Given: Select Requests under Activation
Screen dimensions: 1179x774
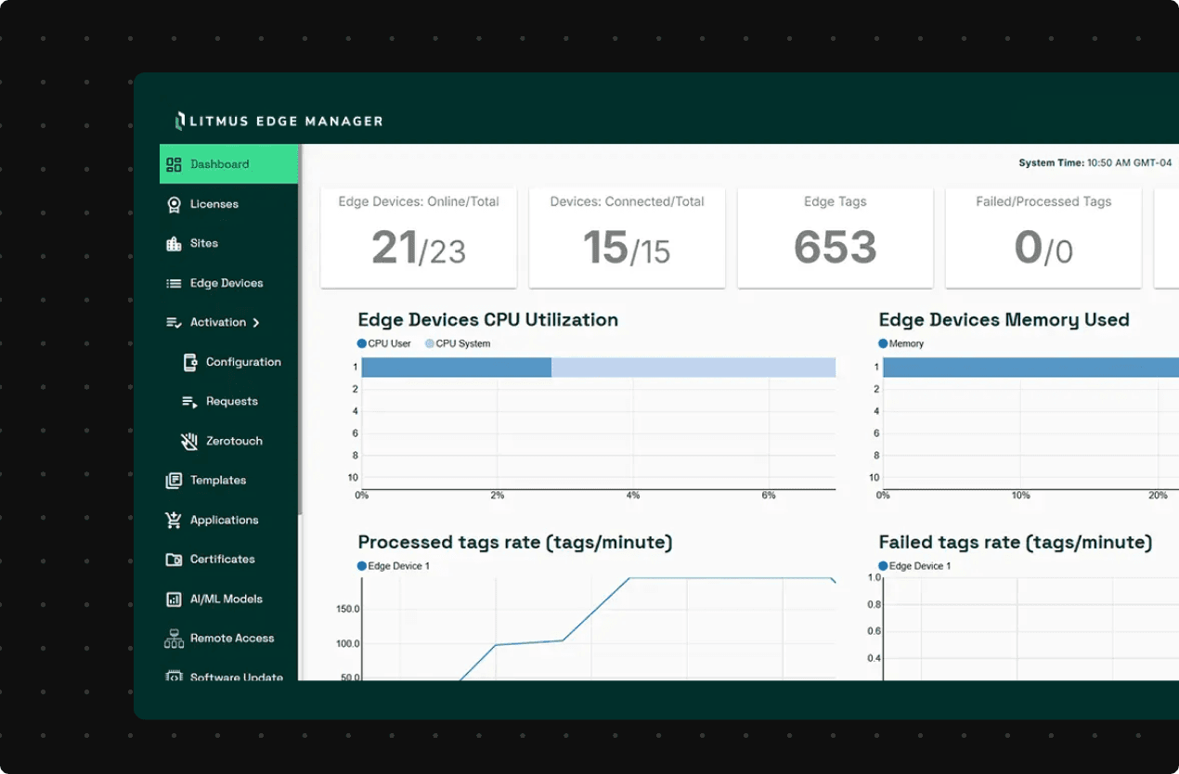Looking at the screenshot, I should 231,402.
